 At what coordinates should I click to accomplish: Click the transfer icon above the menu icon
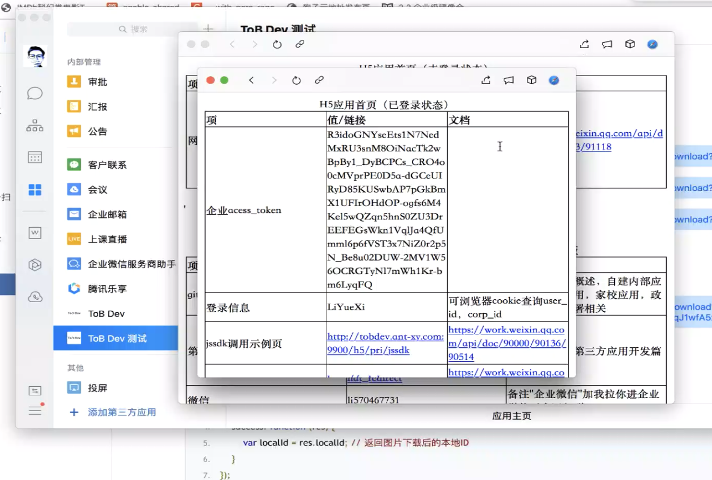[x=35, y=390]
